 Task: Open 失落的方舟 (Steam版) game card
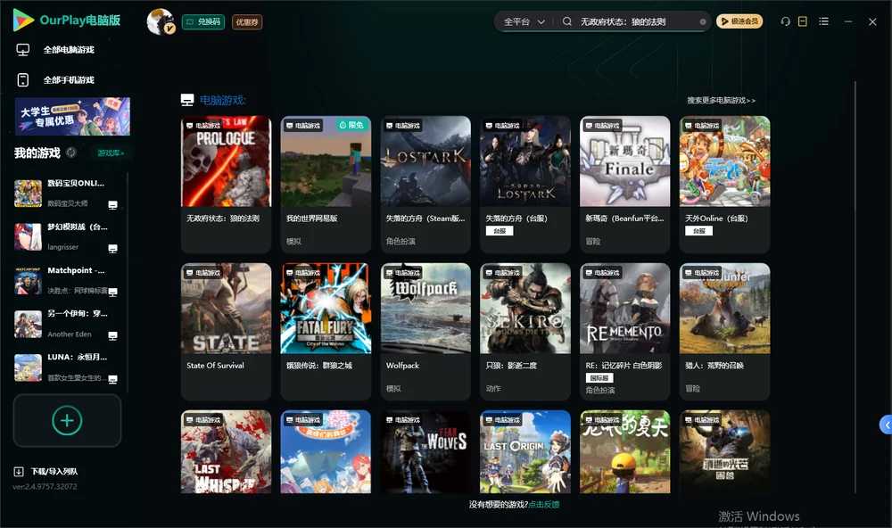425,185
